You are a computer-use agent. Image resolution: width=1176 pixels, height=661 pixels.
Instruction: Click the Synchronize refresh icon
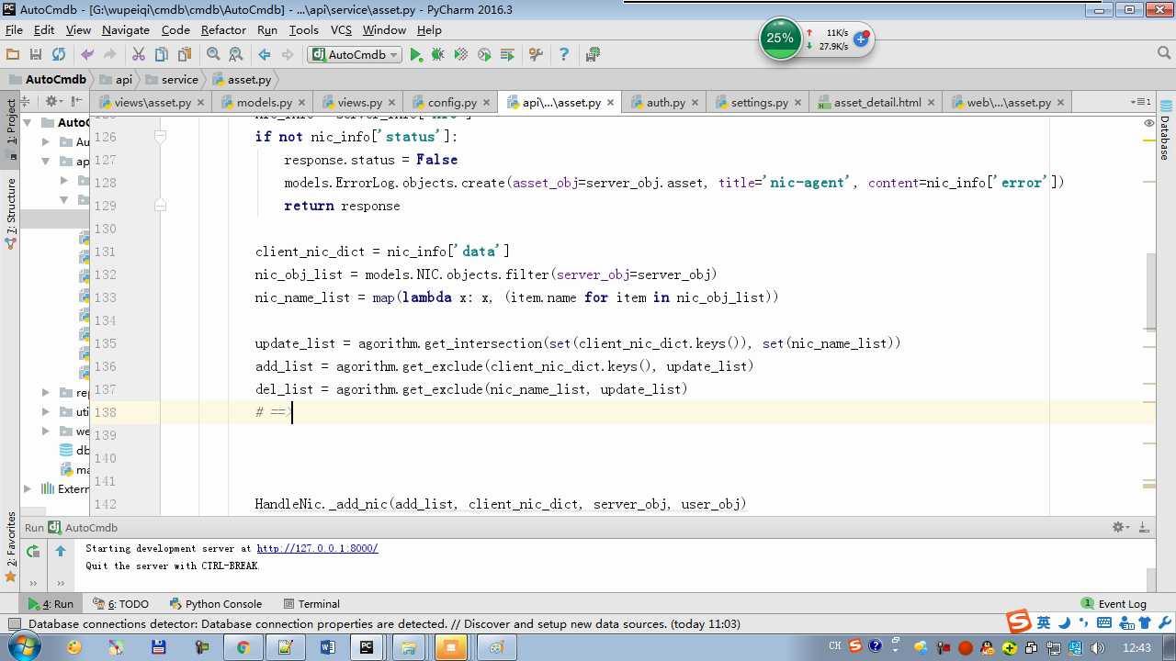coord(59,55)
